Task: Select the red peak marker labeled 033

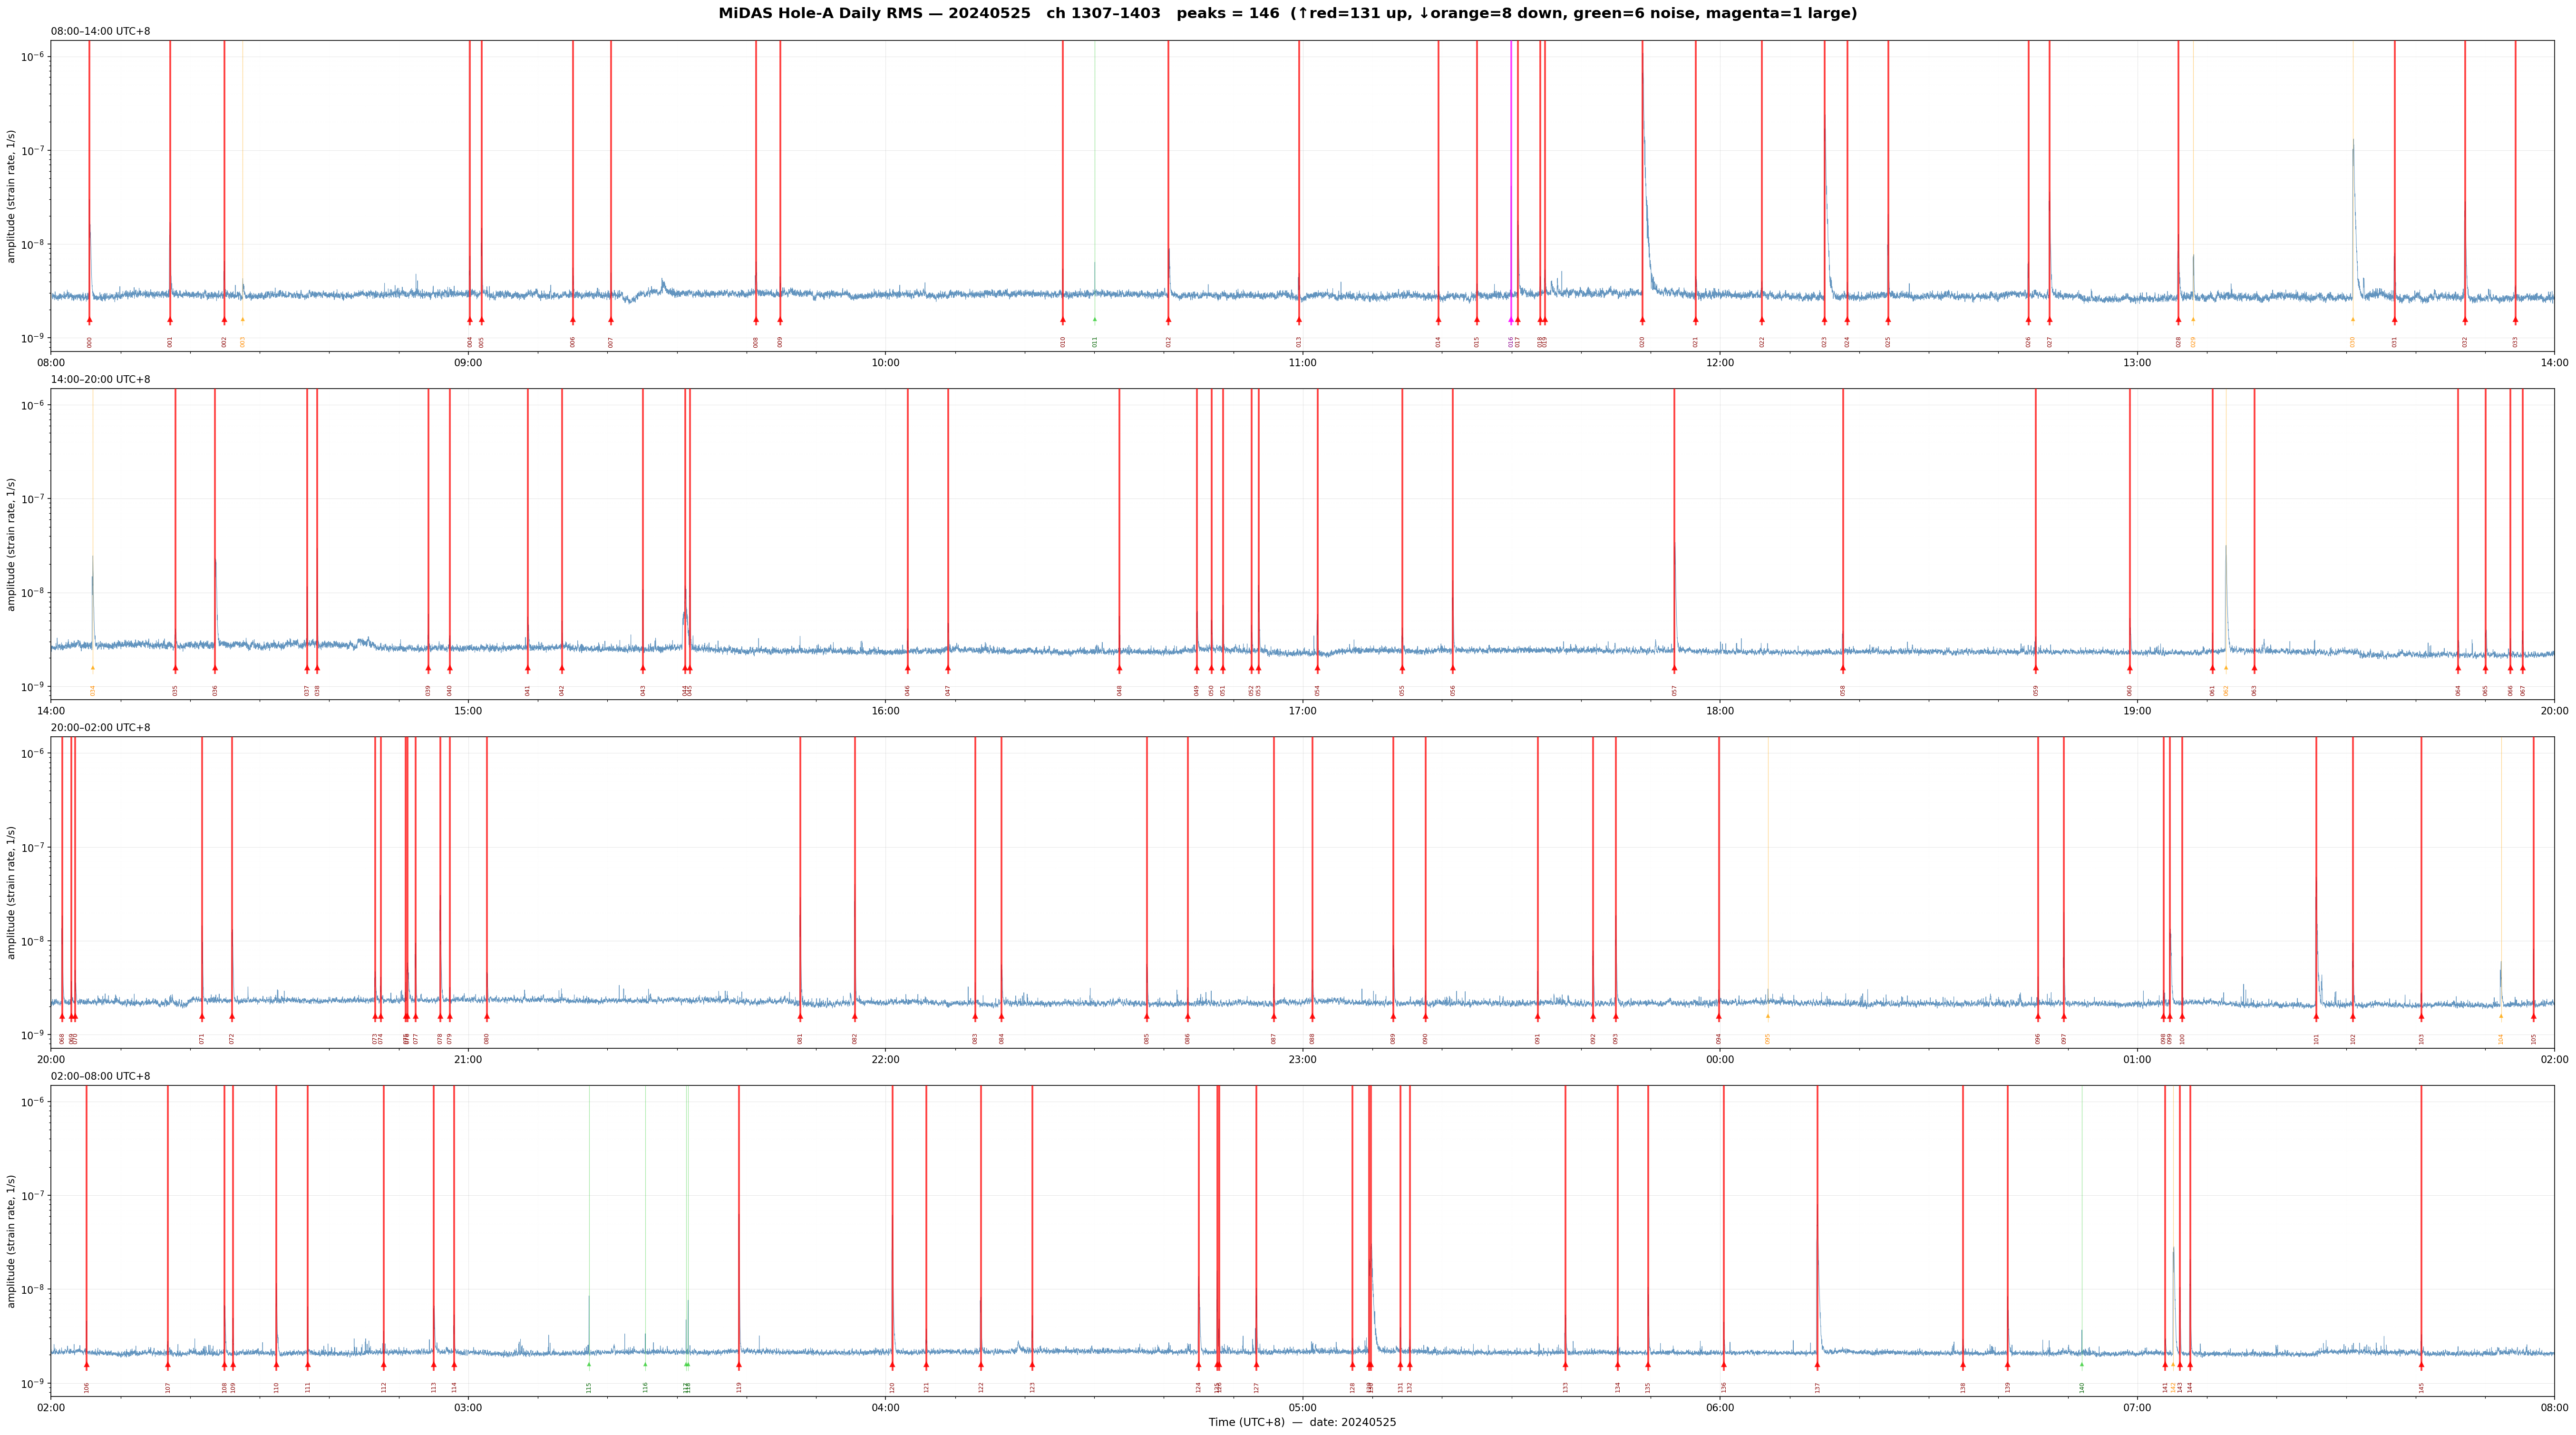Action: point(2515,320)
